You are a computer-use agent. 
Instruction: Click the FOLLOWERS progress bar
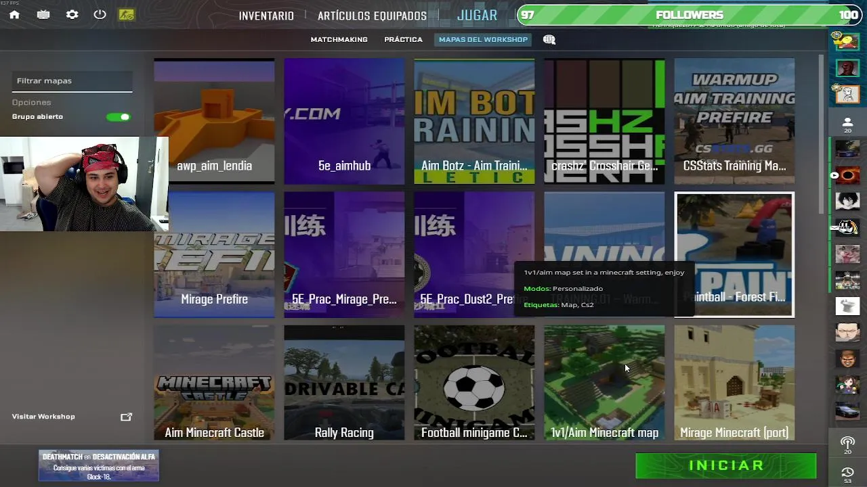click(689, 15)
